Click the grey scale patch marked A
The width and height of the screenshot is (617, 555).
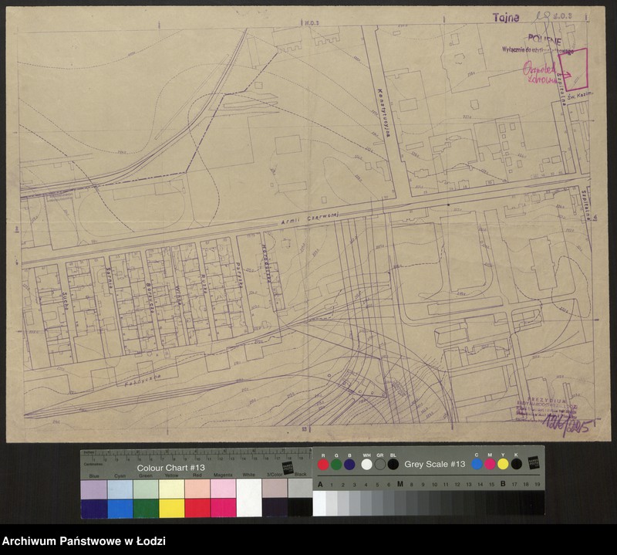click(319, 502)
